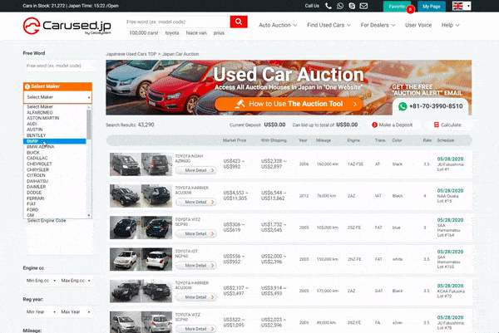Click the Calculate calculator icon
Viewport: 499px width, 333px height.
(x=437, y=125)
